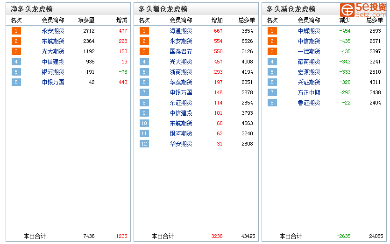Open 申银万国 in the 净多头龙虎榜 list
Screen dimensions: 390x244
[53, 82]
